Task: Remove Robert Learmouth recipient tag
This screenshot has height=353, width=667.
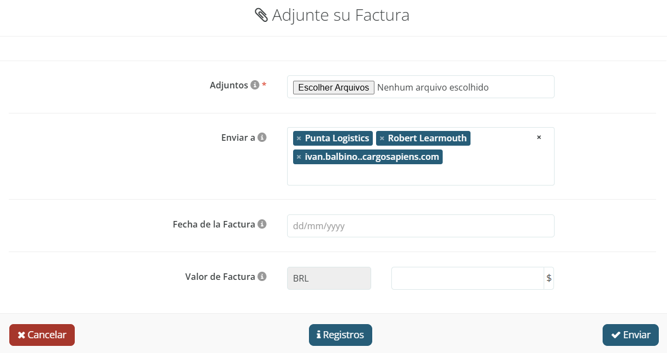Action: coord(382,139)
